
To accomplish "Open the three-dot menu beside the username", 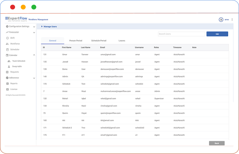I will 232,19.
